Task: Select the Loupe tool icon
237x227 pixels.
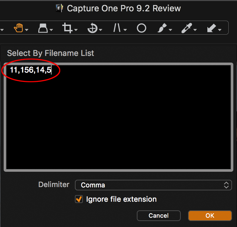Action: tap(43, 28)
